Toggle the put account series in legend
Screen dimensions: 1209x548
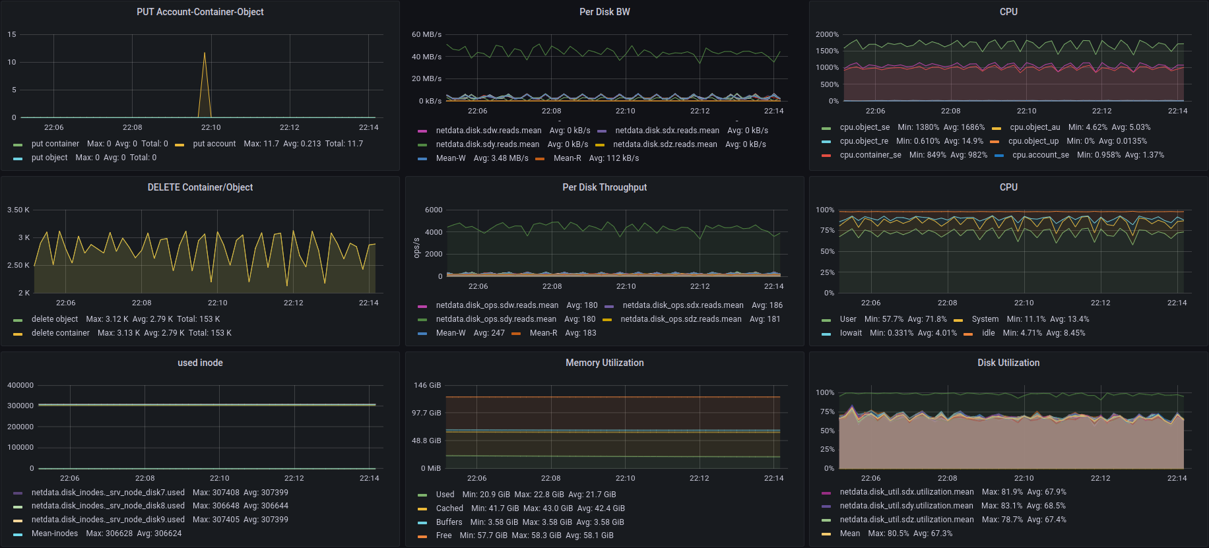pos(214,144)
